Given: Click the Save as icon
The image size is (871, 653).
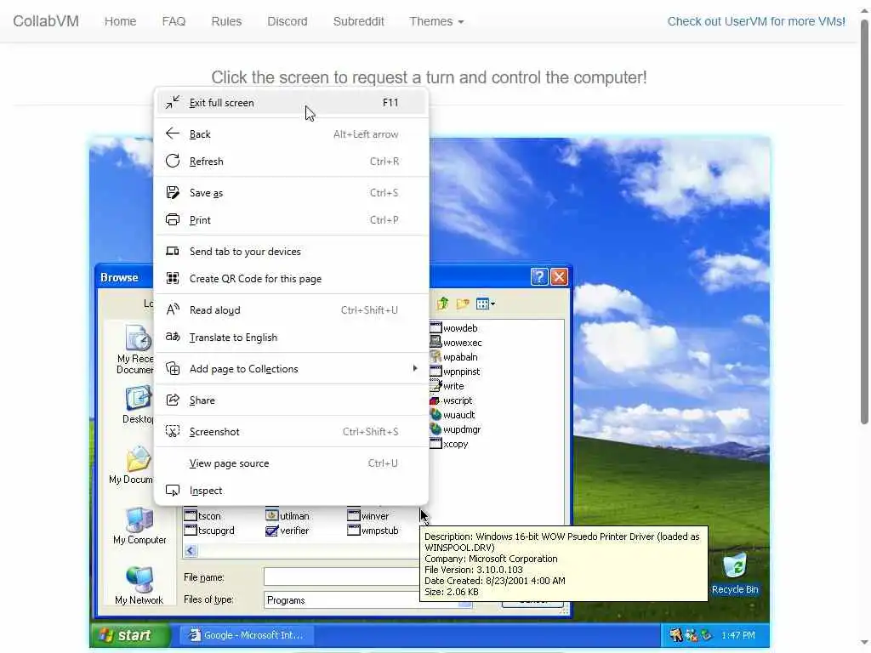Looking at the screenshot, I should (x=173, y=193).
